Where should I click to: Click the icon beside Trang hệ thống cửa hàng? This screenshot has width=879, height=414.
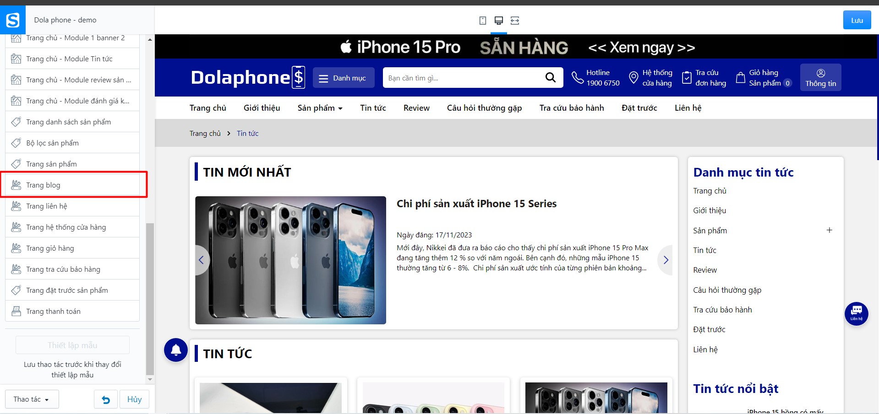[x=16, y=227]
